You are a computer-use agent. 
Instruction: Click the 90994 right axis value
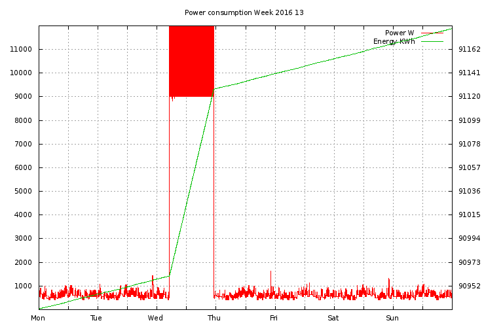coord(470,238)
